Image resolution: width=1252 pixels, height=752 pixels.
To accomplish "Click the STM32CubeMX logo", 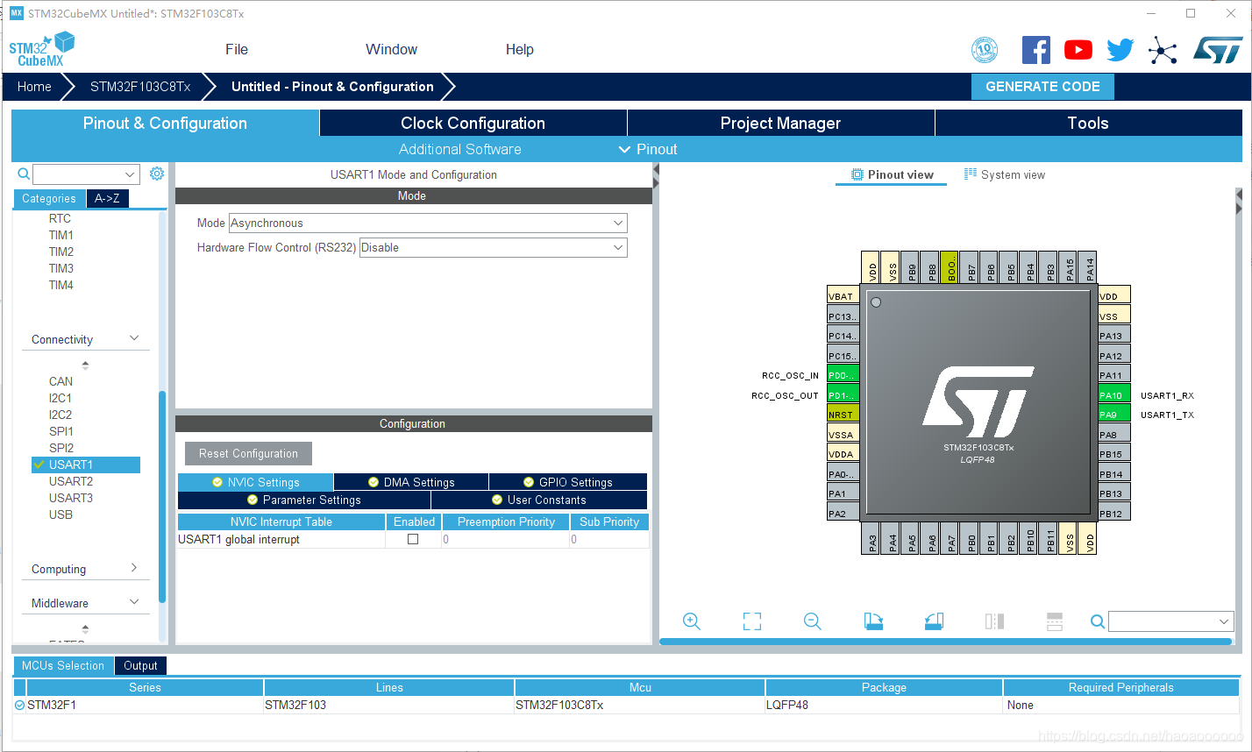I will pos(41,50).
